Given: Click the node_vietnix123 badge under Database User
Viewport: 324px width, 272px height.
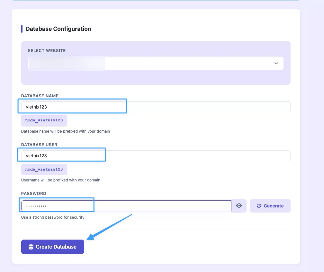Looking at the screenshot, I should pos(44,169).
